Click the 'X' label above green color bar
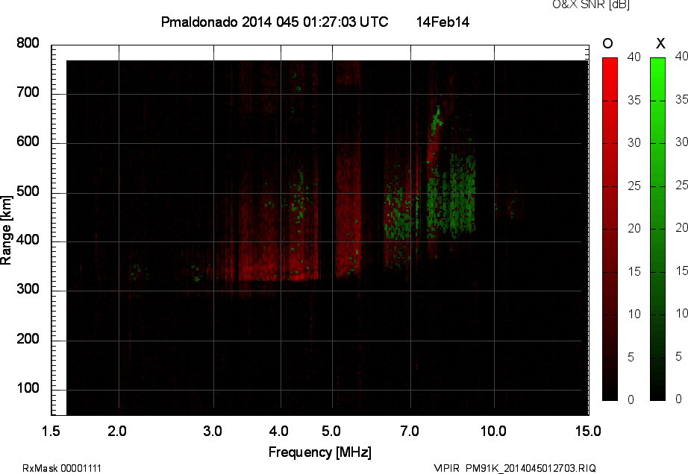Image resolution: width=688 pixels, height=474 pixels. 660,43
